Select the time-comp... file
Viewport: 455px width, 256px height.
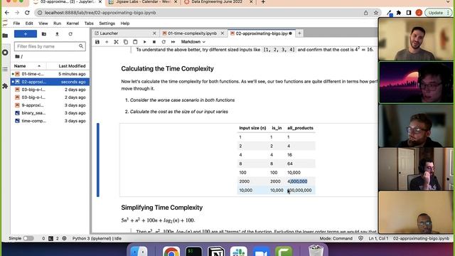coord(50,121)
